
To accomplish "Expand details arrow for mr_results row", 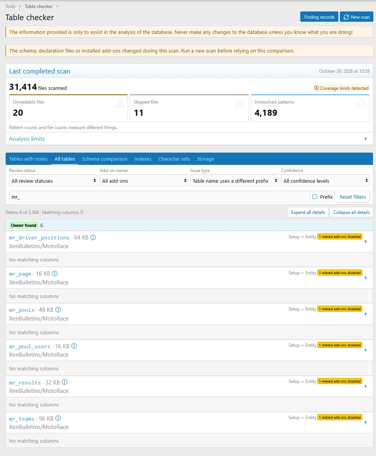I will click(x=366, y=386).
